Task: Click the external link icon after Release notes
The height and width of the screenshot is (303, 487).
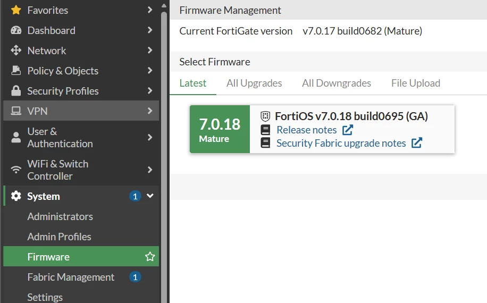Action: [348, 130]
